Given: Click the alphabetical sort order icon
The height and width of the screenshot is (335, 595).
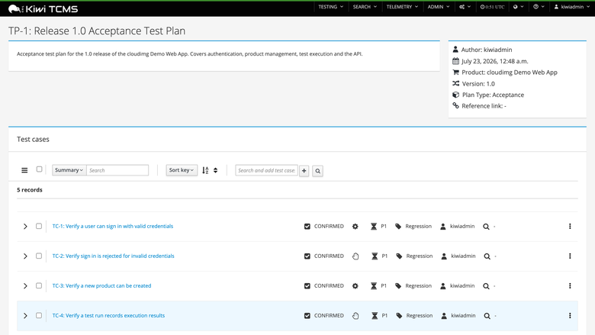Looking at the screenshot, I should [205, 170].
